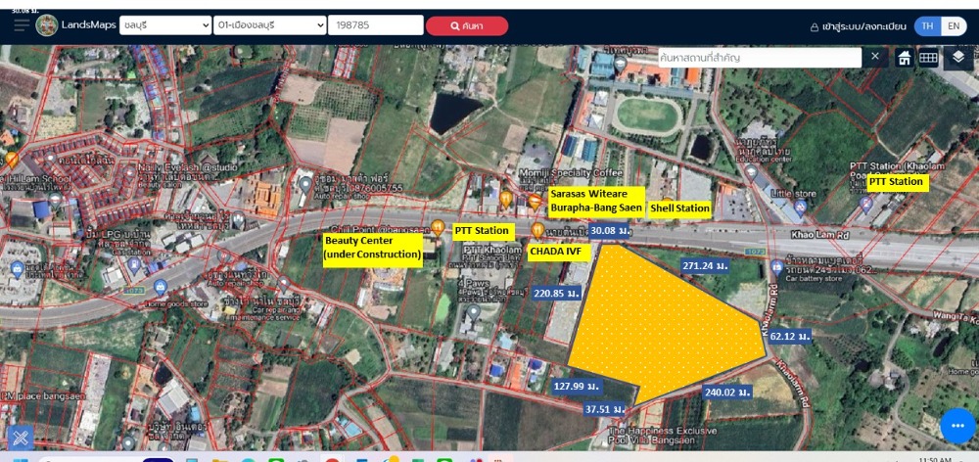Focus the parcel number field containing 198785
Image resolution: width=979 pixels, height=462 pixels.
(375, 25)
